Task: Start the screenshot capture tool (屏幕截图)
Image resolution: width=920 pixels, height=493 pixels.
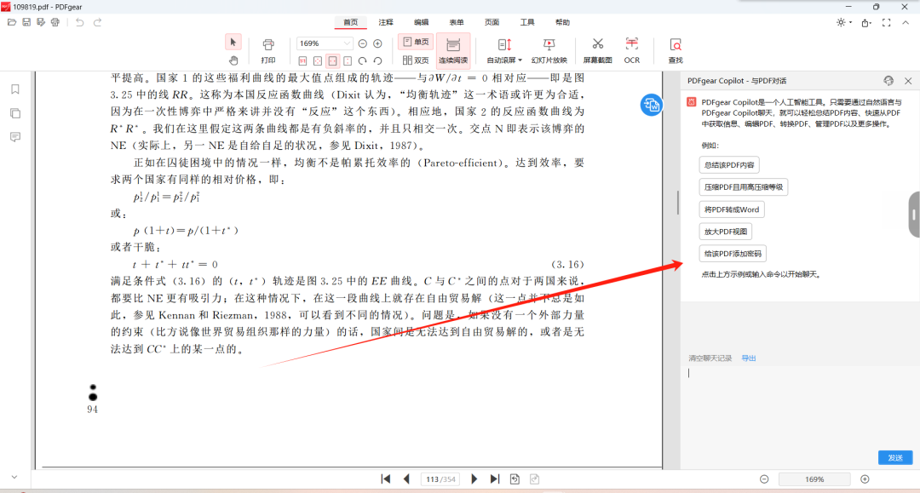Action: coord(597,49)
